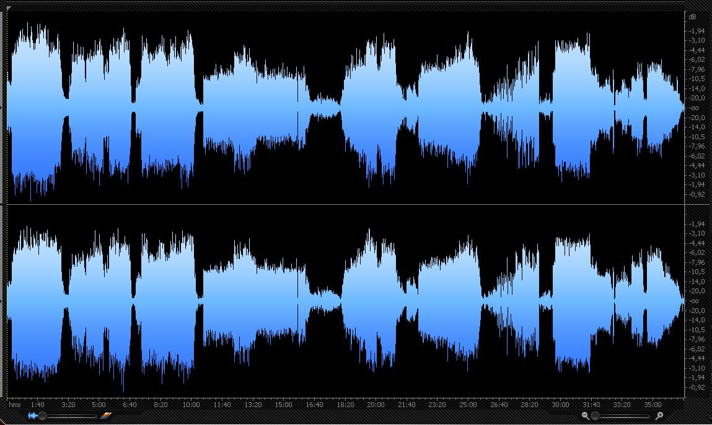Click the zoom out magnifier icon

coord(585,416)
